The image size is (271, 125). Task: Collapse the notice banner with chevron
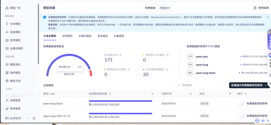(268, 17)
